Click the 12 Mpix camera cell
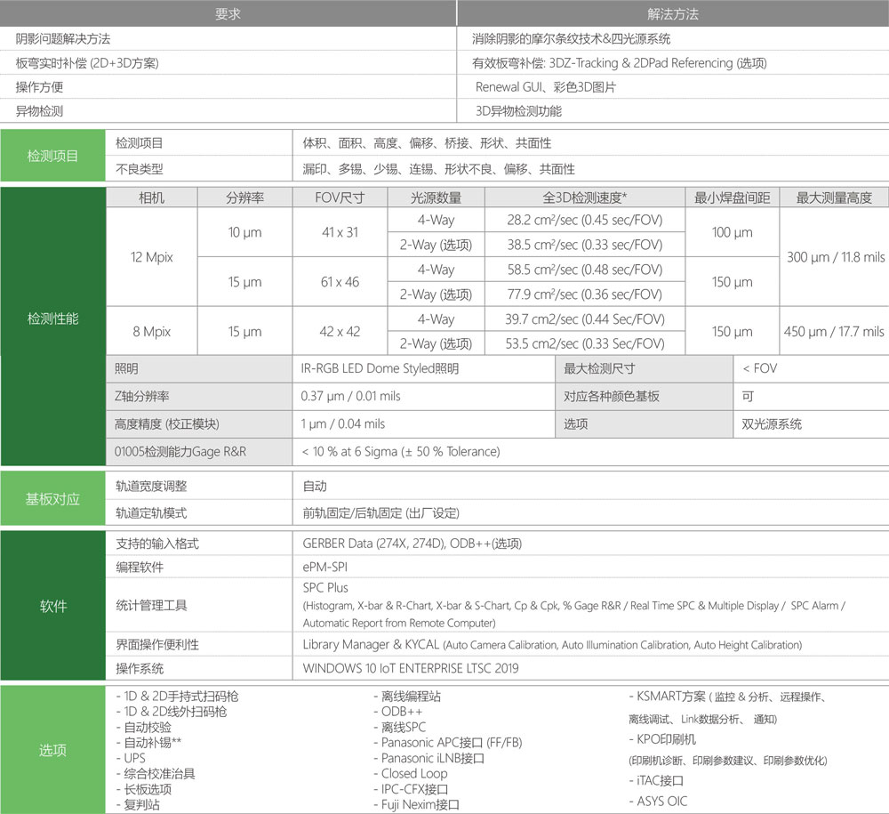Screen dimensions: 889x814 (x=151, y=257)
